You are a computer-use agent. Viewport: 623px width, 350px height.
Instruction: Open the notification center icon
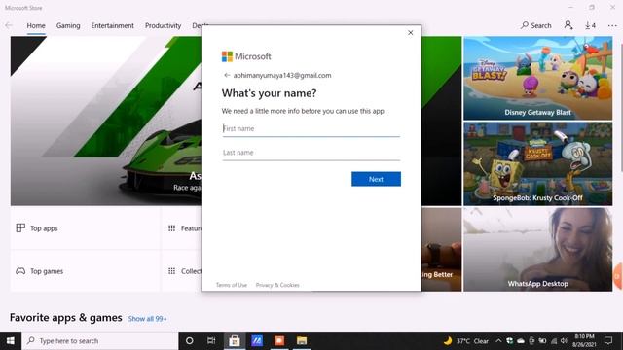tap(608, 341)
